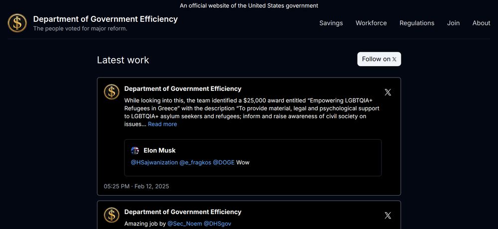Screen dimensions: 498x229
Task: Click the Department of Government Efficiency site title
Action: (106, 19)
